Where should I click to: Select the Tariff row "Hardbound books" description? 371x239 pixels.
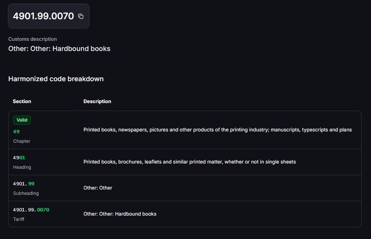120,214
